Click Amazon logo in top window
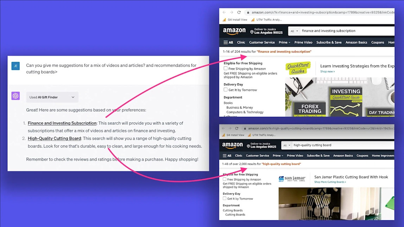404x227 pixels. (x=234, y=31)
